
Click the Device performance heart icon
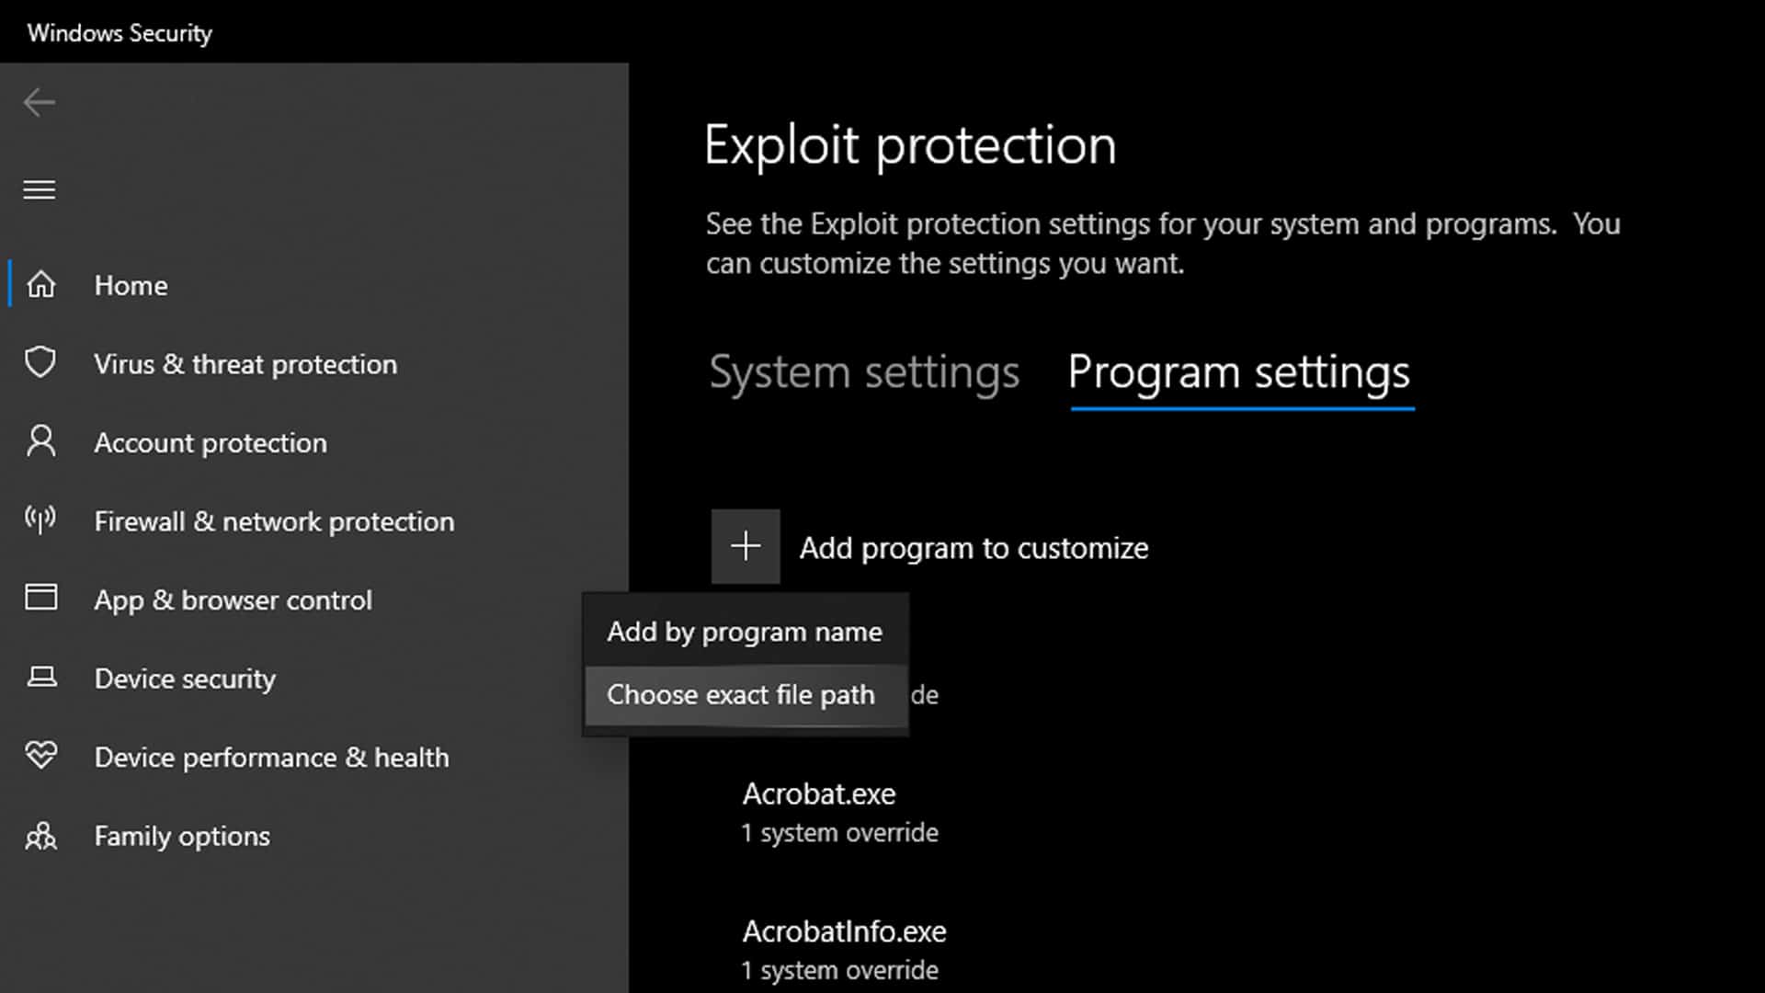point(41,756)
